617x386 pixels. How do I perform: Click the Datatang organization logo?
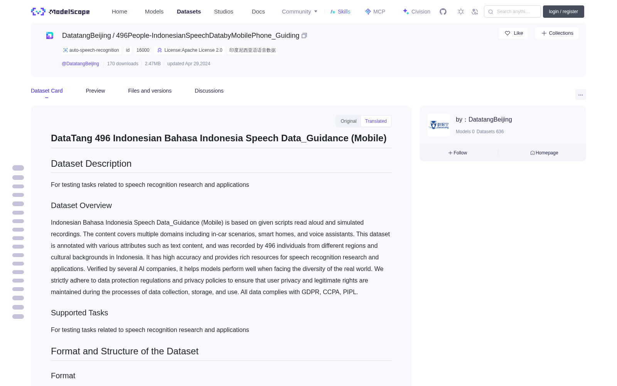tap(439, 125)
